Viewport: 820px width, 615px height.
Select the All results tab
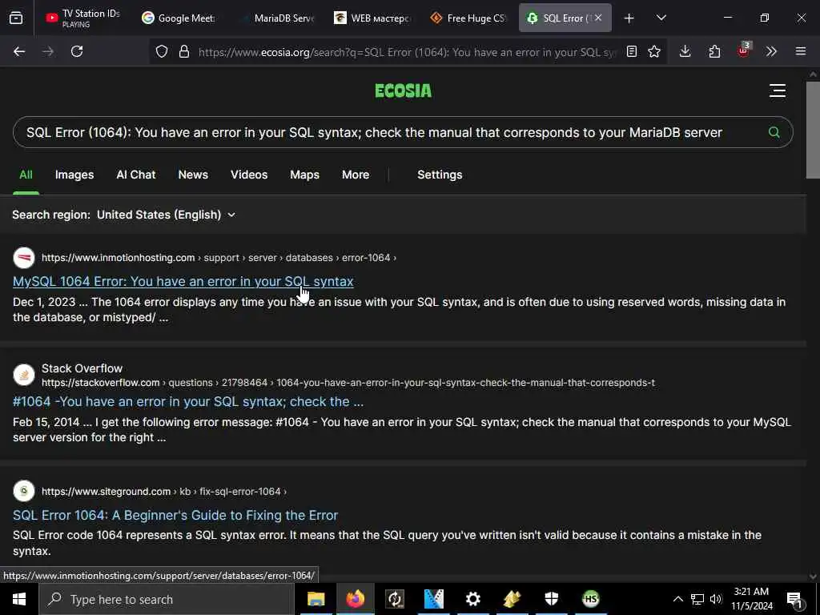(x=26, y=175)
